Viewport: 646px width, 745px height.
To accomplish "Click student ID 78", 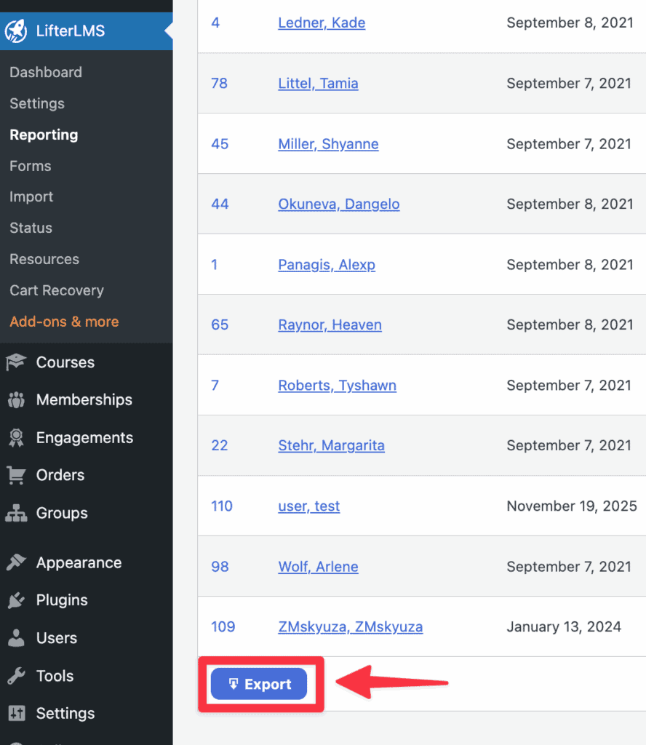I will coord(220,83).
